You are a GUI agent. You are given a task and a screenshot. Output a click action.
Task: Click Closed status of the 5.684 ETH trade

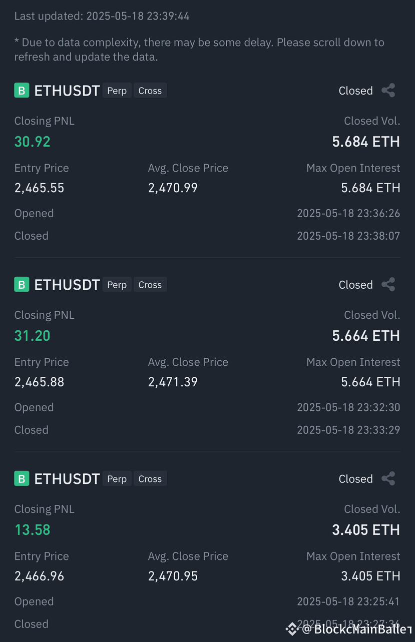point(356,91)
